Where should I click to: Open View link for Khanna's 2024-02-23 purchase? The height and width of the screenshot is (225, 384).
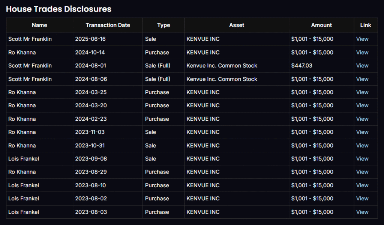point(362,119)
